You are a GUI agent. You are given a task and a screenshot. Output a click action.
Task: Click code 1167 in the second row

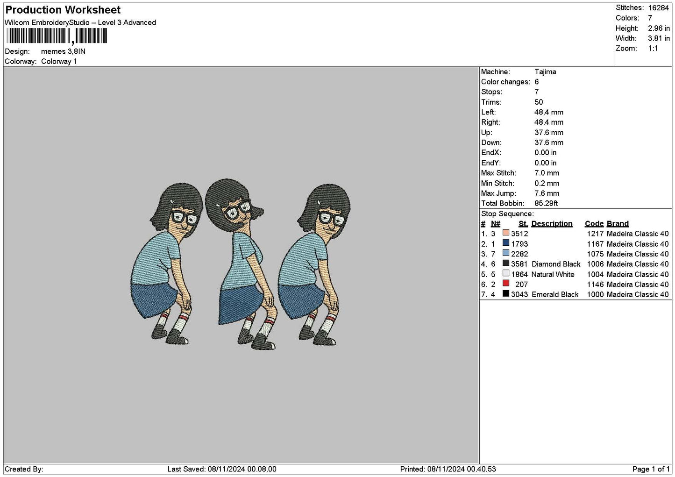coord(595,244)
